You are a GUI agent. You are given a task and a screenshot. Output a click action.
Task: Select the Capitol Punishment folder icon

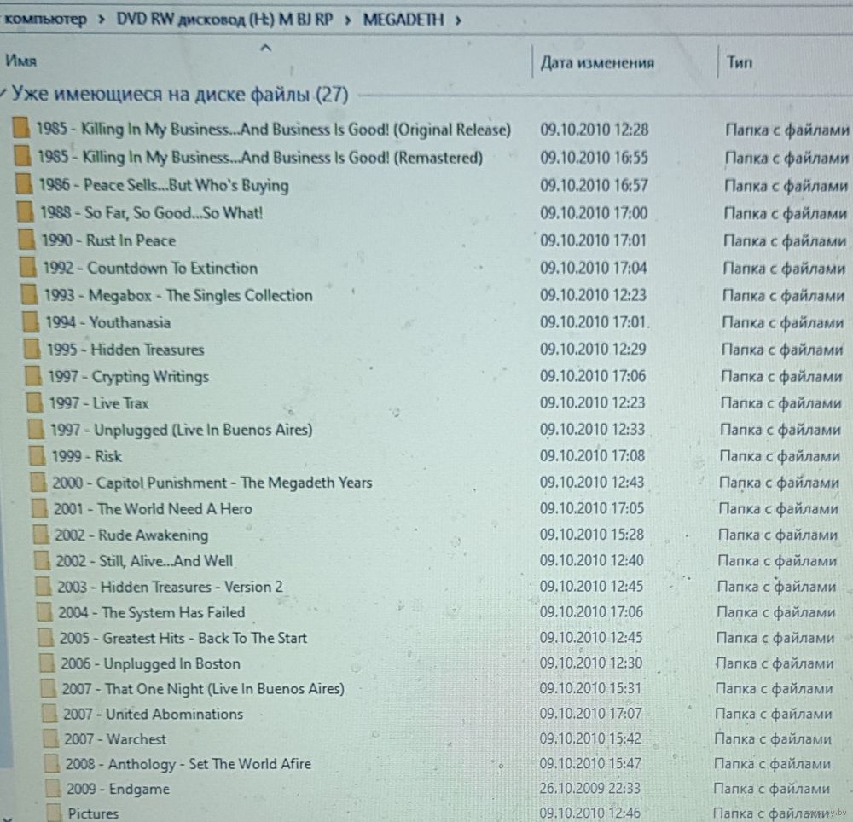coord(38,482)
